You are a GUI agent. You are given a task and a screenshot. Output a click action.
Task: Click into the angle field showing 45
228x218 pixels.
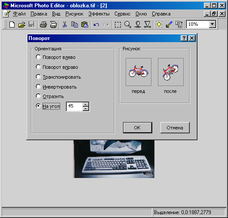point(74,107)
